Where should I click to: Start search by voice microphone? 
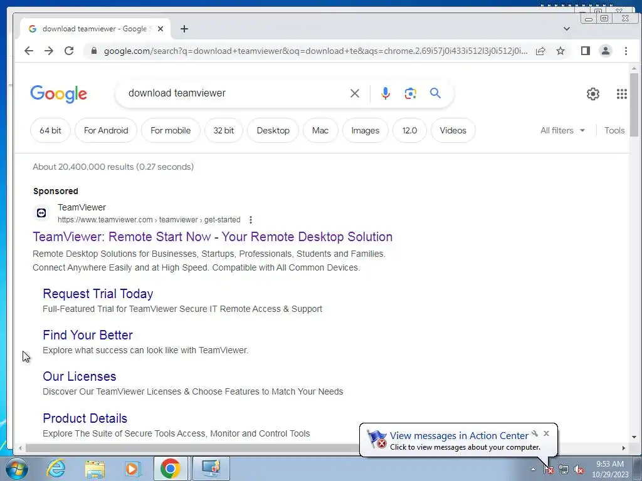point(385,93)
